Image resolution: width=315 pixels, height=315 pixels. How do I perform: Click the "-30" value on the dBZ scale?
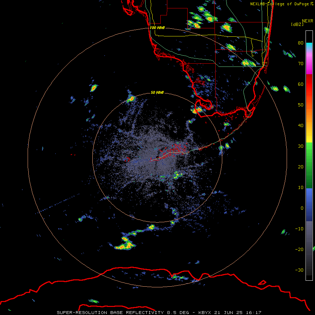coord(299,270)
